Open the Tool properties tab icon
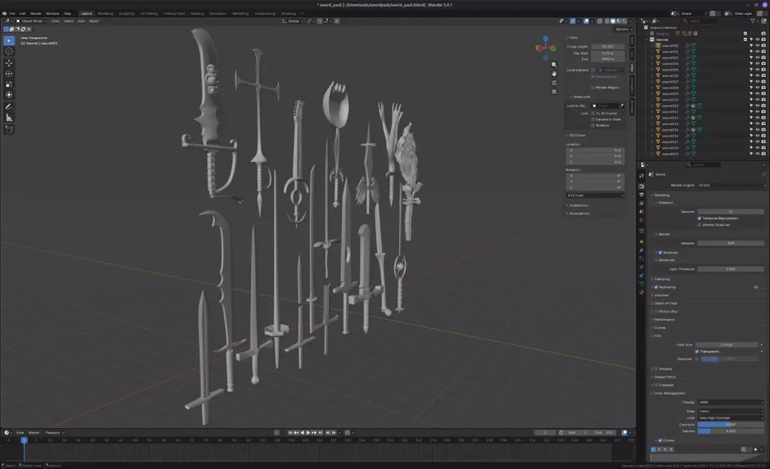Screen dimensions: 770x469 click(x=641, y=176)
